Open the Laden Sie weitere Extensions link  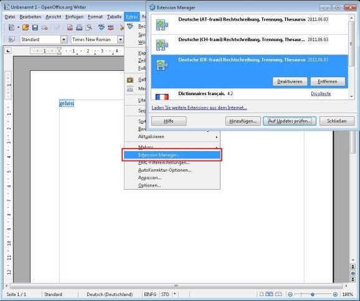point(199,108)
